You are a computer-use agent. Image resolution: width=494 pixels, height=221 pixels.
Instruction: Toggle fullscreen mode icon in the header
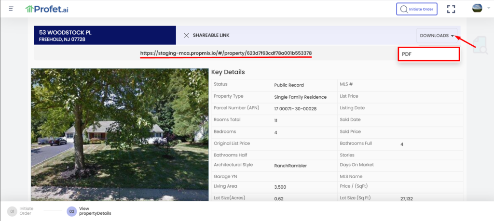451,9
